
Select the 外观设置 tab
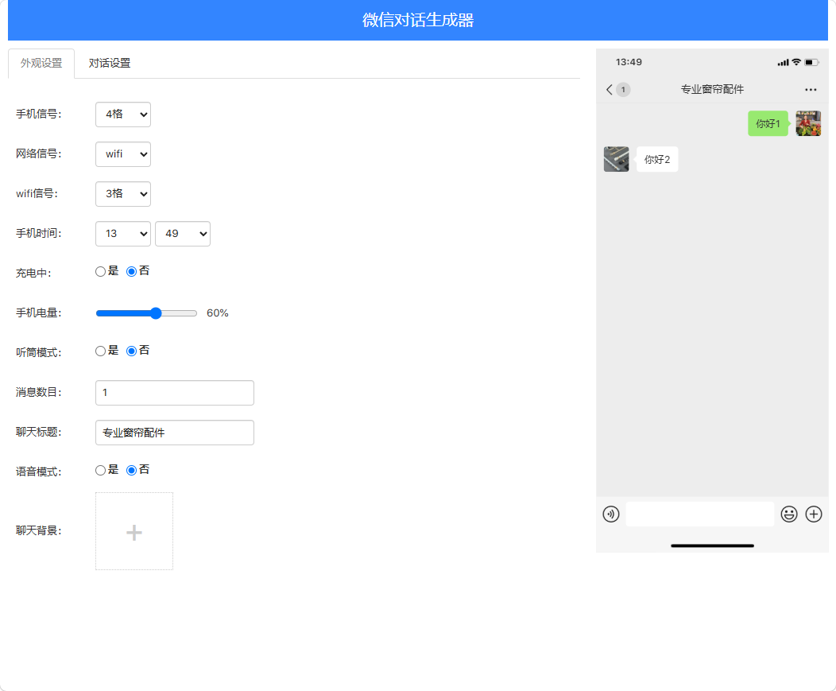pyautogui.click(x=41, y=63)
